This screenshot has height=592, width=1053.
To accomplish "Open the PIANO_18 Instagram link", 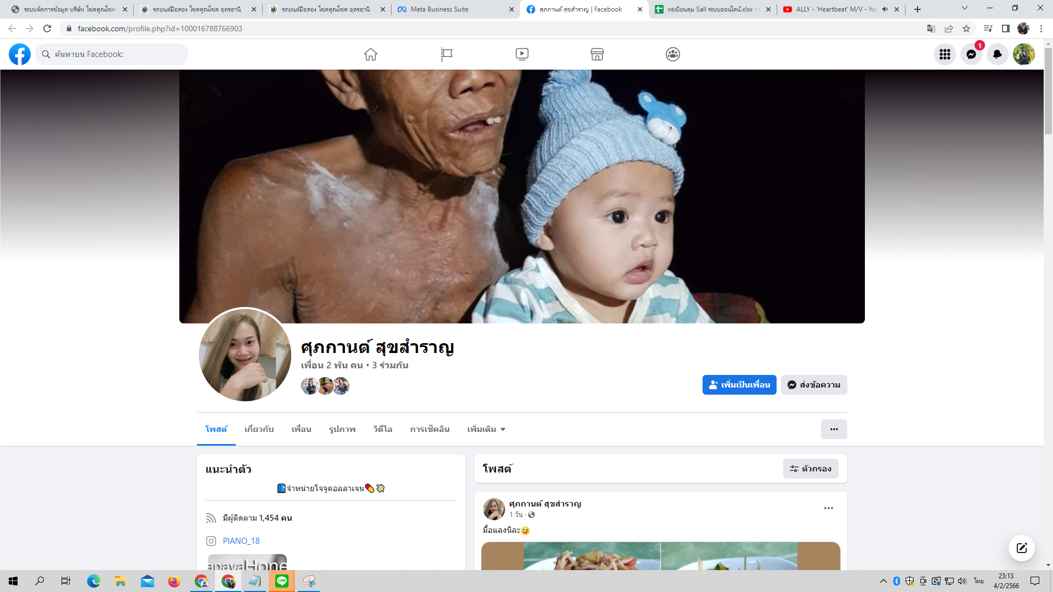I will (241, 541).
